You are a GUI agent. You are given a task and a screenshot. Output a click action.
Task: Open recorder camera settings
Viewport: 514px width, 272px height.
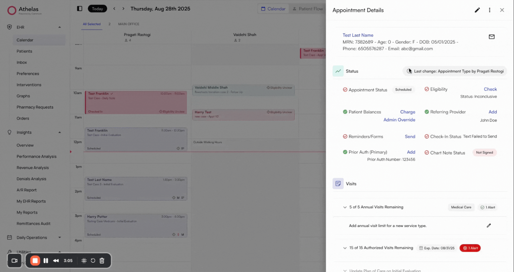(14, 260)
